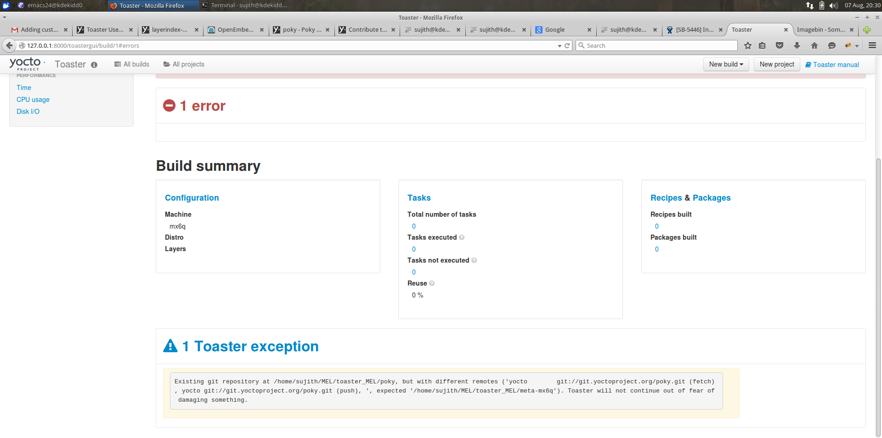Open the URL history dropdown arrow
The height and width of the screenshot is (438, 882).
[560, 46]
